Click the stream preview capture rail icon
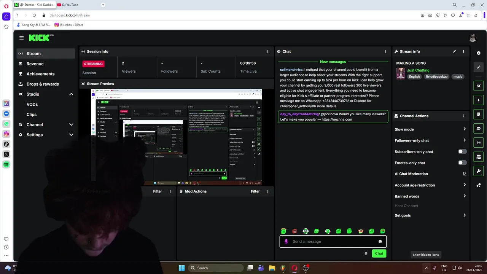Viewport: 487px width, 274px height. [x=479, y=86]
